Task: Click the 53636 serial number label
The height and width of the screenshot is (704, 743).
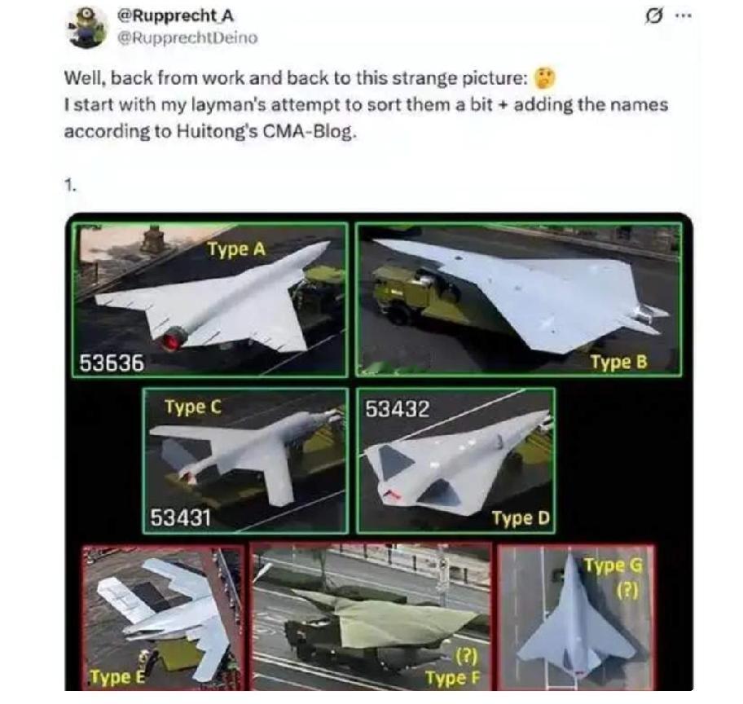Action: (x=112, y=363)
